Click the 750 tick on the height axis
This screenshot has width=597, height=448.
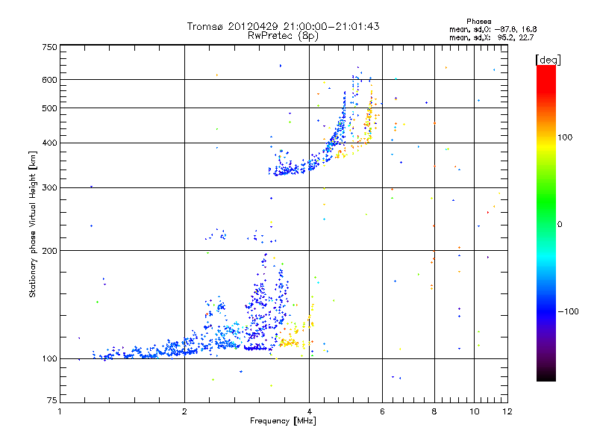click(x=49, y=48)
